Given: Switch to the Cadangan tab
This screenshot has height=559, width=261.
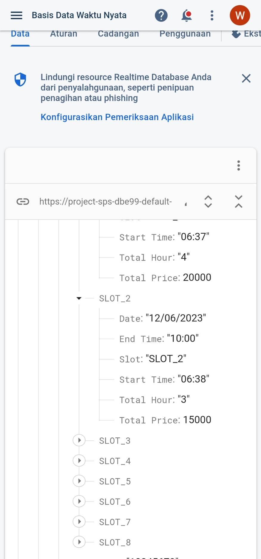Looking at the screenshot, I should [x=118, y=34].
